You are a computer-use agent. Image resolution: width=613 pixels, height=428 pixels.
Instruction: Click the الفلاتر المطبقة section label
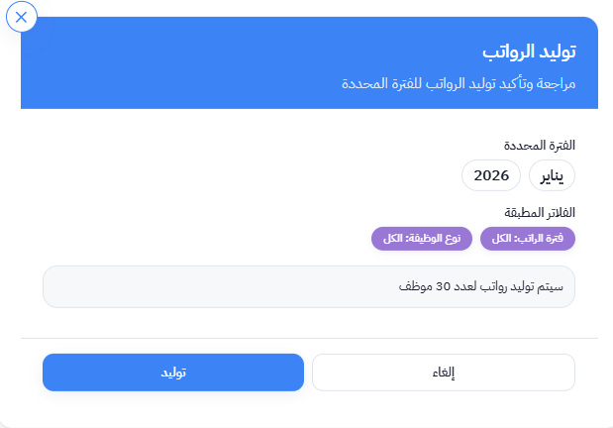541,212
